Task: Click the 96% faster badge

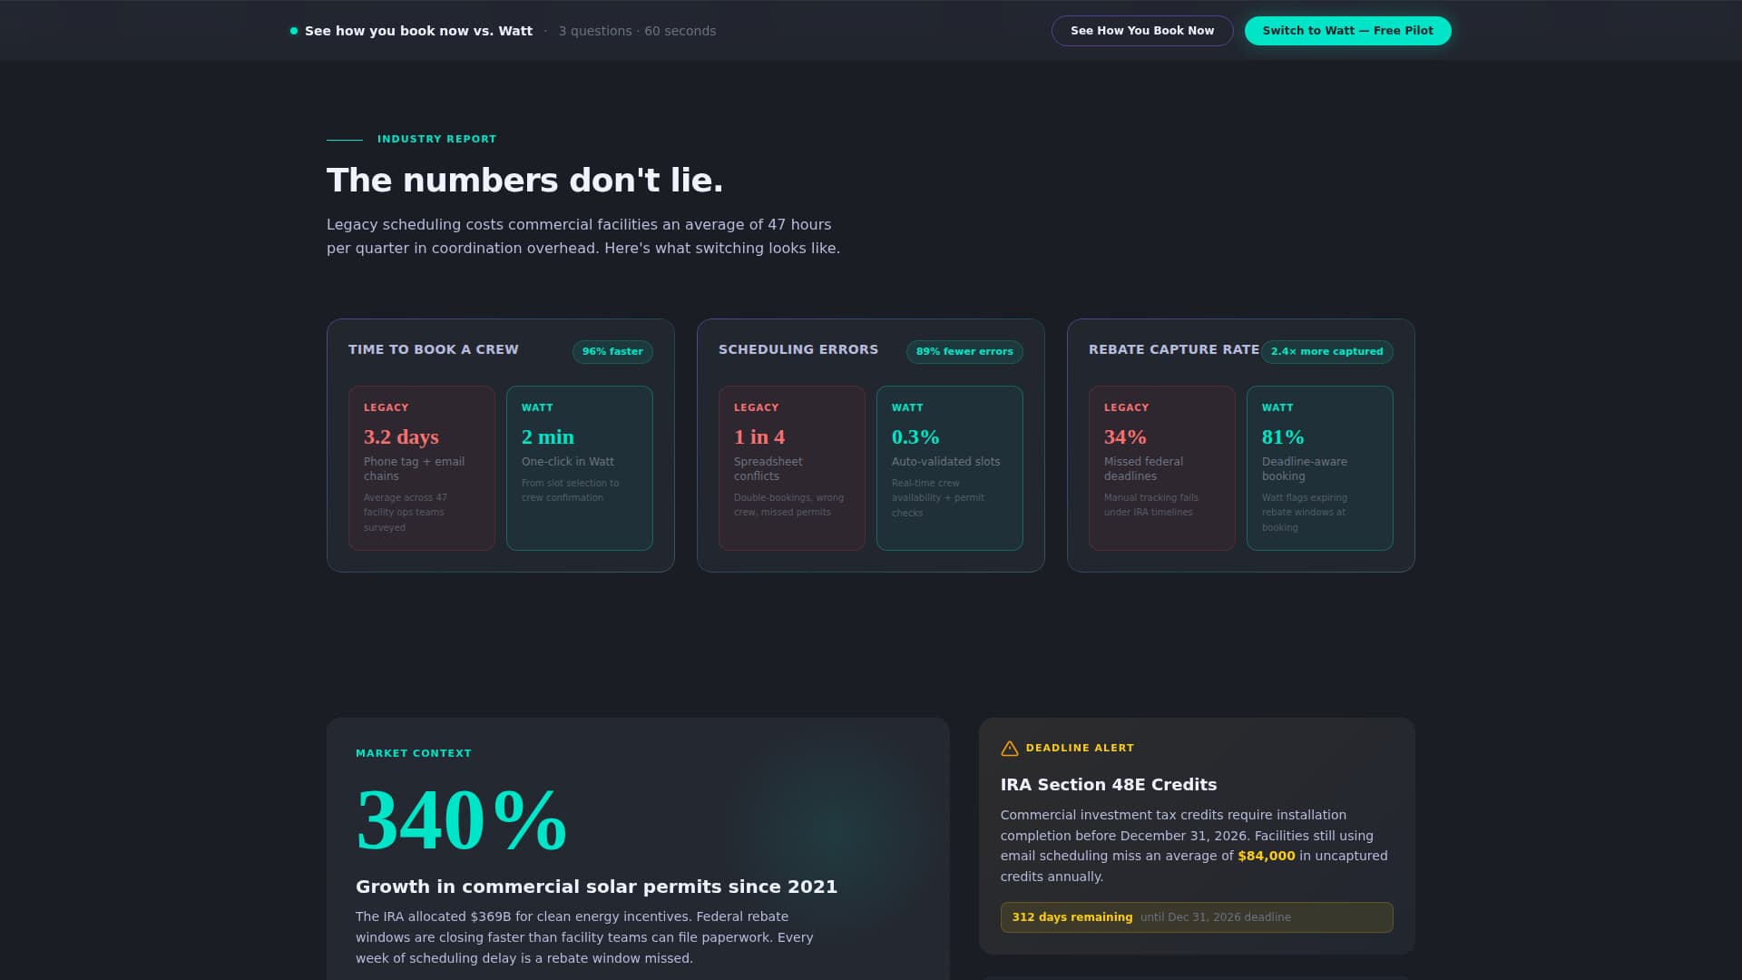Action: pos(612,352)
